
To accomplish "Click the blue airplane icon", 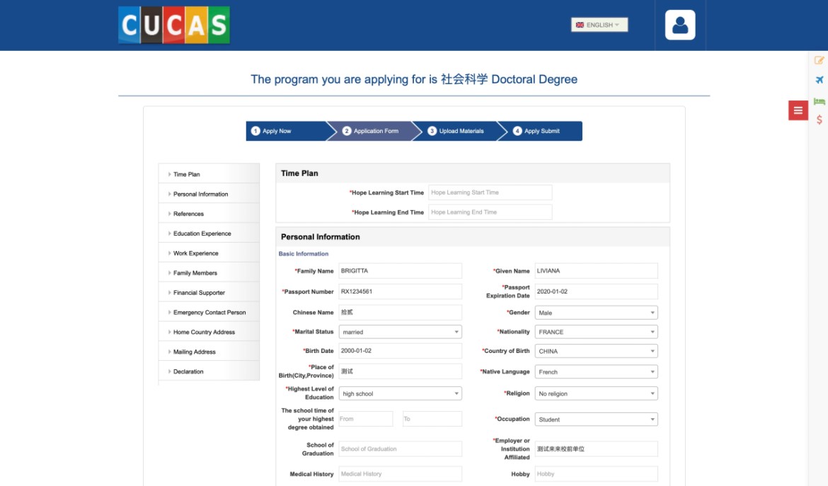I will (820, 80).
